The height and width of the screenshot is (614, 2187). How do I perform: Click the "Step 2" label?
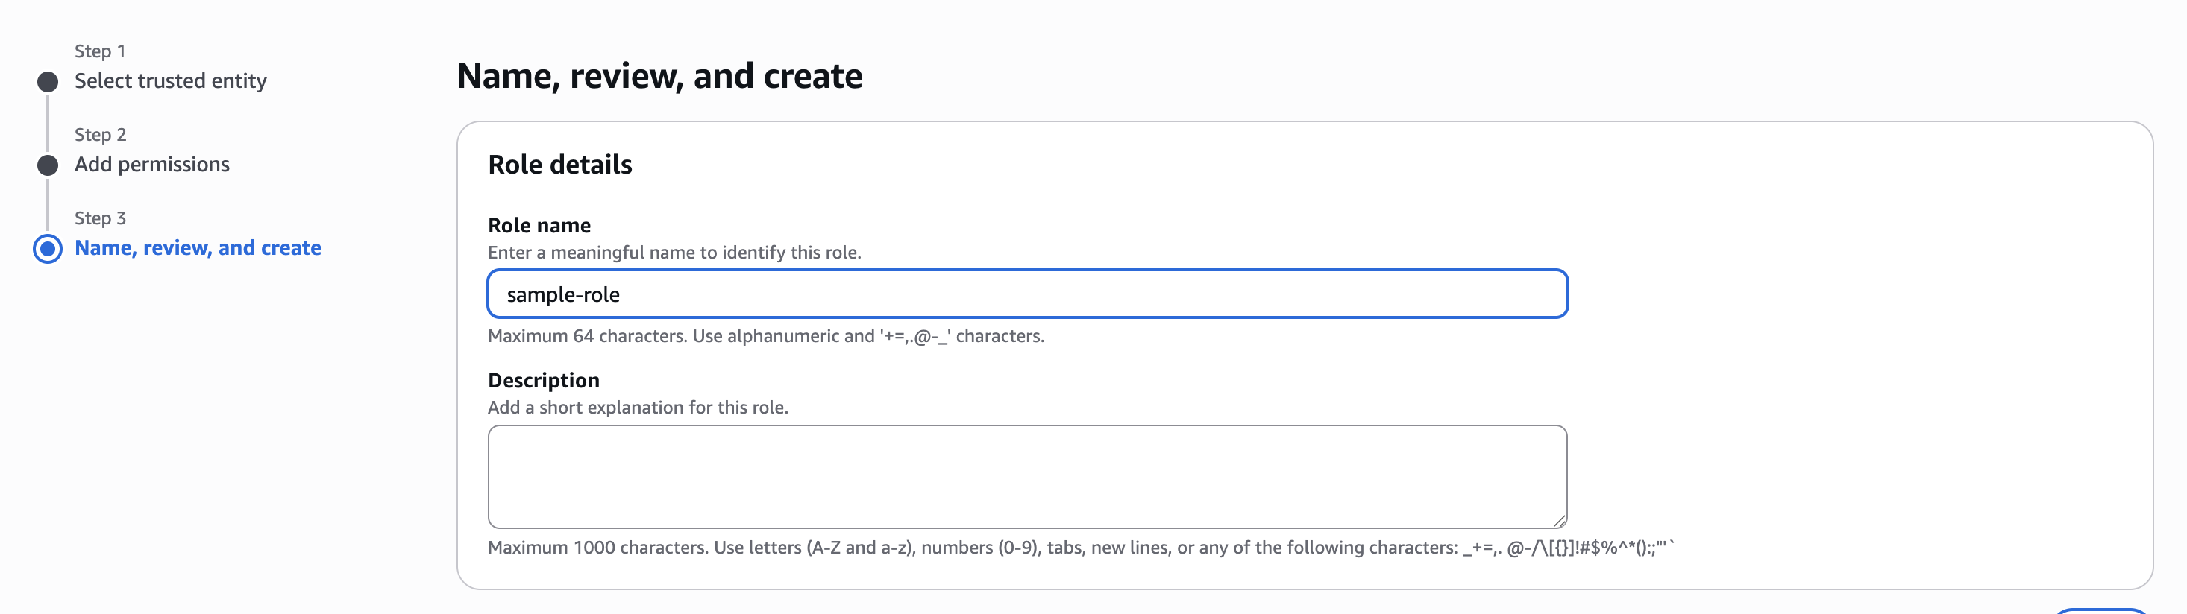(x=100, y=135)
